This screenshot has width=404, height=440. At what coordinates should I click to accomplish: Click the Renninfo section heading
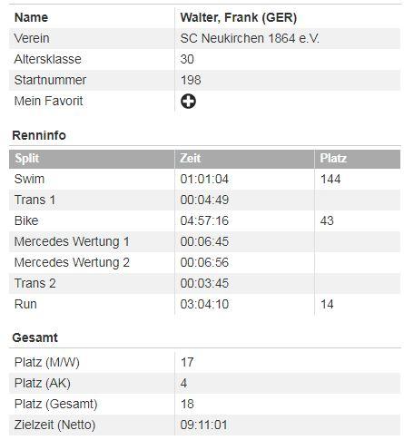click(x=39, y=135)
